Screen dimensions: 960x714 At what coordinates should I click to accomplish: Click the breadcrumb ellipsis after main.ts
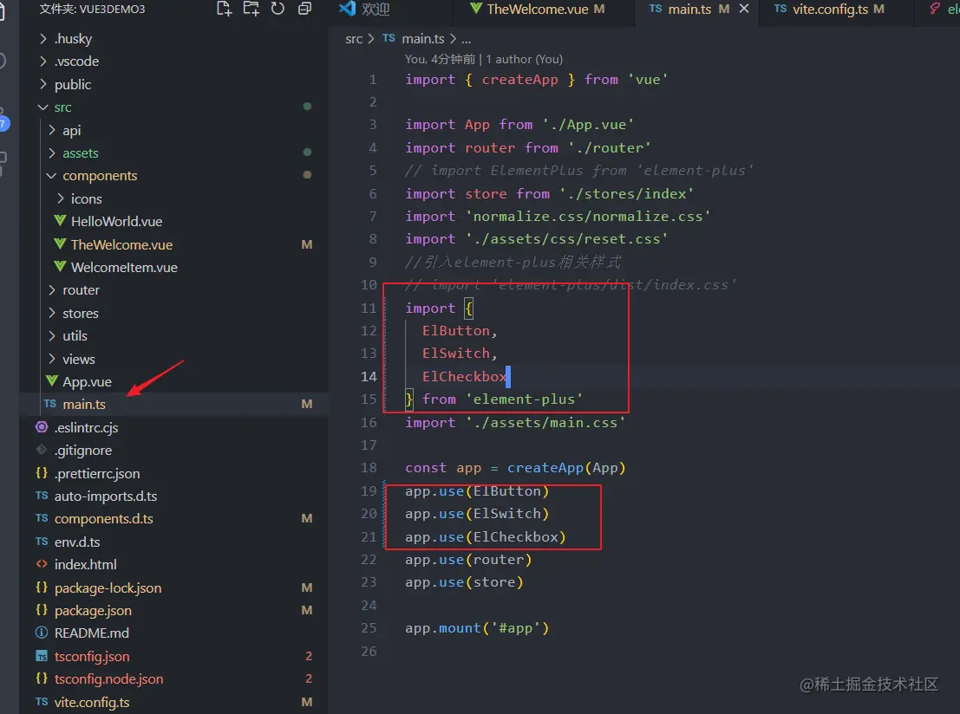pyautogui.click(x=466, y=39)
